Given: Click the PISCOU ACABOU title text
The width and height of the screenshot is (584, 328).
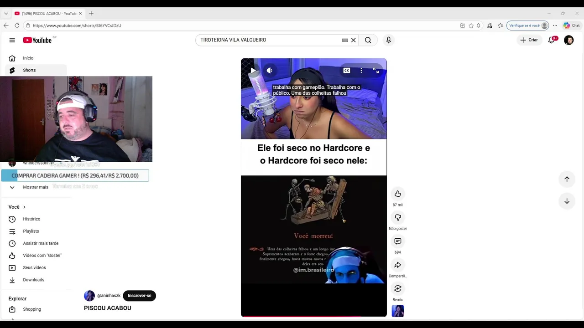Looking at the screenshot, I should 108,308.
